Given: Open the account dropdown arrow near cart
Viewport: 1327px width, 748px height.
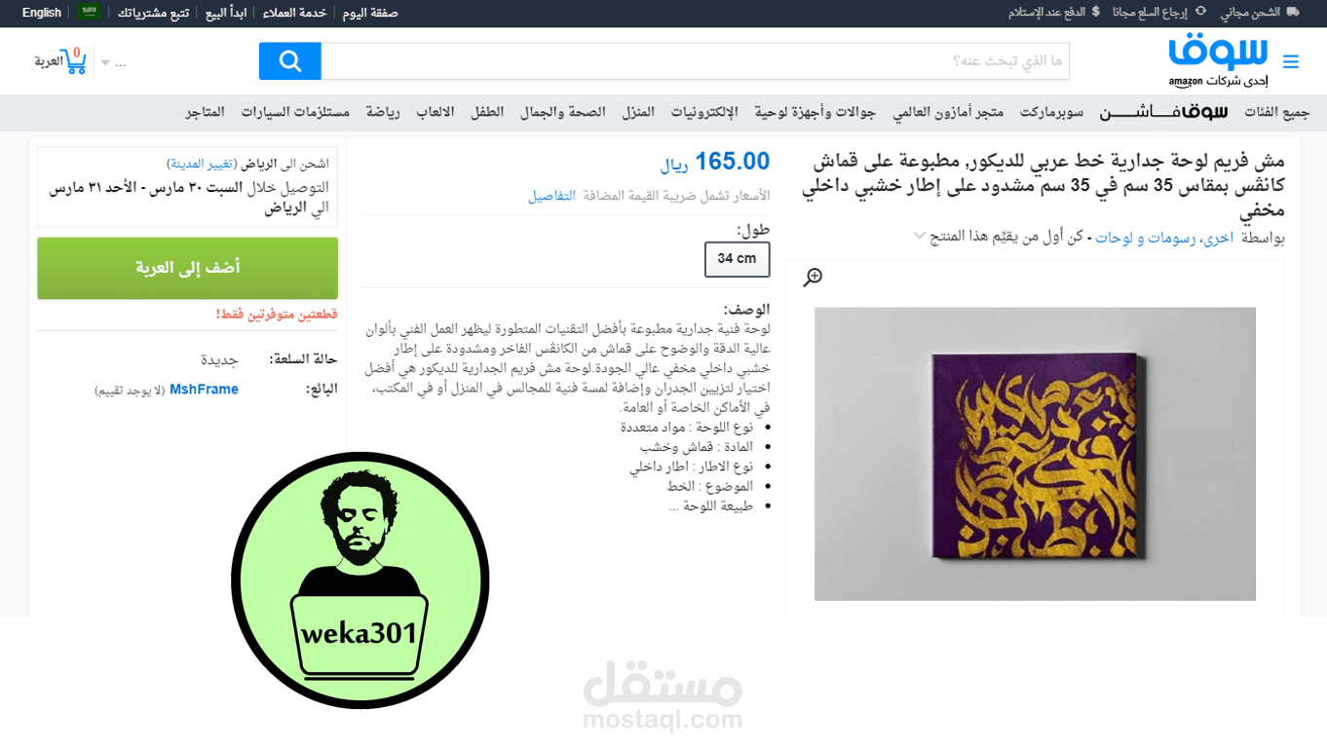Looking at the screenshot, I should pyautogui.click(x=105, y=63).
